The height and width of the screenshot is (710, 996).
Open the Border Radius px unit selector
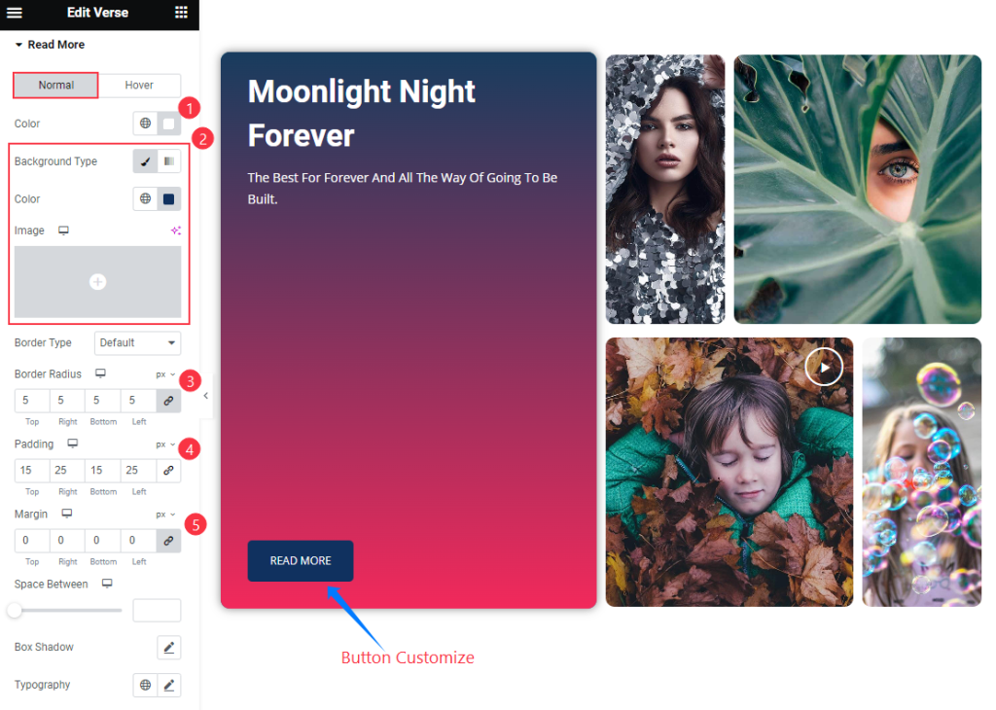(x=165, y=374)
